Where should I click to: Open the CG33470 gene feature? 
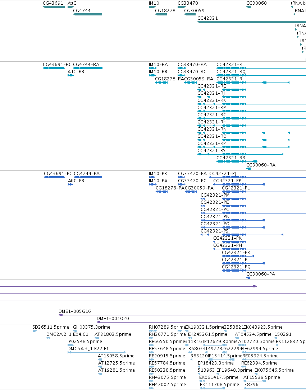click(x=182, y=7)
